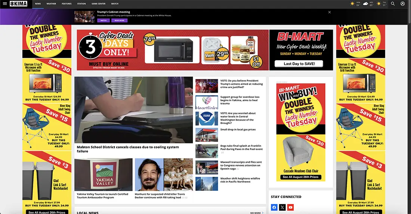Click the left sidebar Emerson microwave ad
Viewport: 411px width, 214px height.
pos(47,80)
